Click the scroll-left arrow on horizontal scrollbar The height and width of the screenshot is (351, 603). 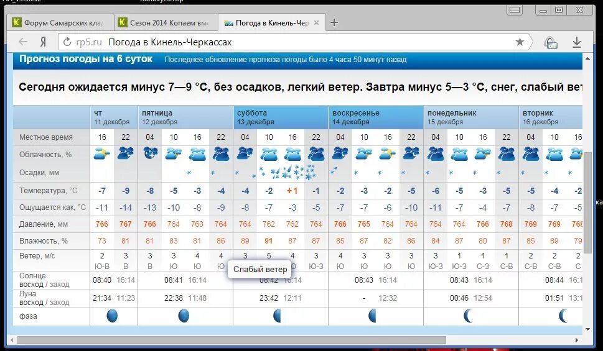point(12,340)
